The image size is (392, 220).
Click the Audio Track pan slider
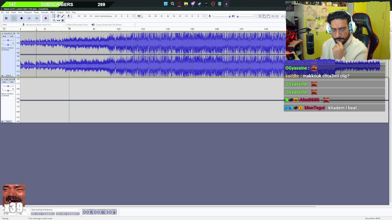click(8, 91)
